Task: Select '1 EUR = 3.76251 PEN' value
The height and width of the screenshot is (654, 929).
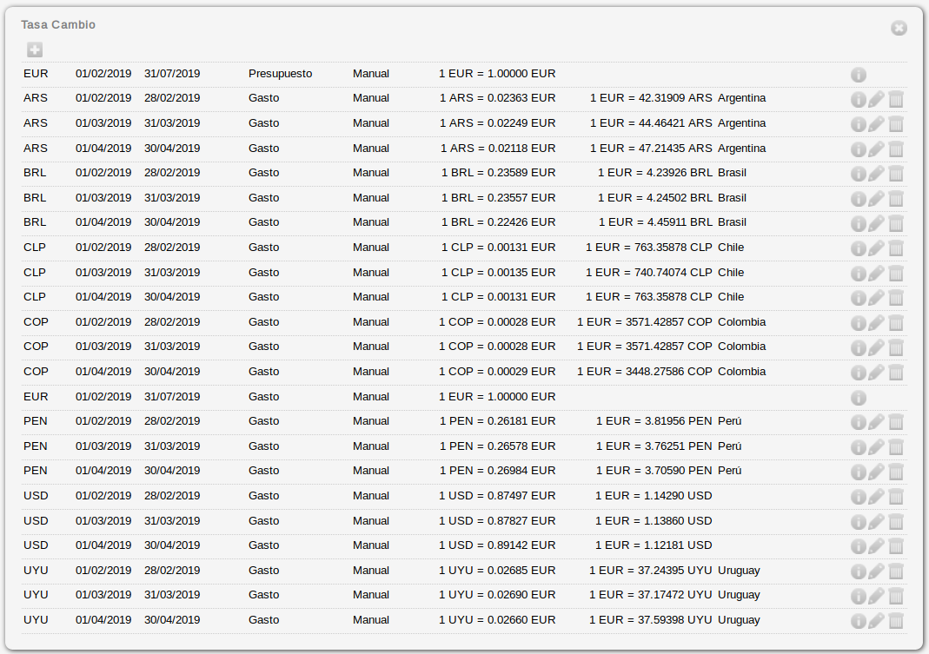Action: click(654, 446)
